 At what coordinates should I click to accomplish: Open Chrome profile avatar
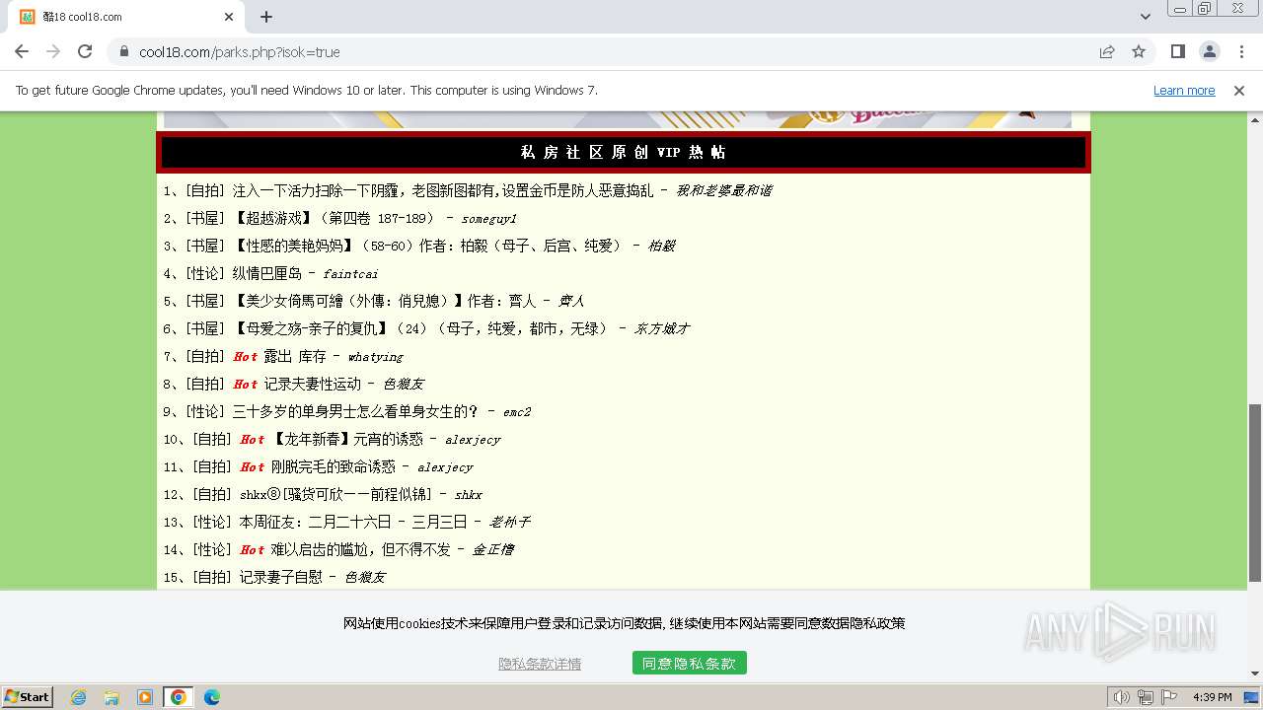coord(1209,51)
